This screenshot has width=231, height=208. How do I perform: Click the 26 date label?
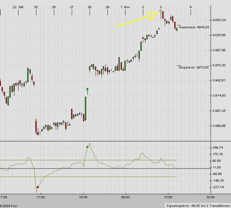(54, 7)
